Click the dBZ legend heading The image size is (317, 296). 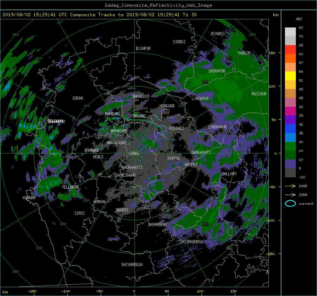299,19
